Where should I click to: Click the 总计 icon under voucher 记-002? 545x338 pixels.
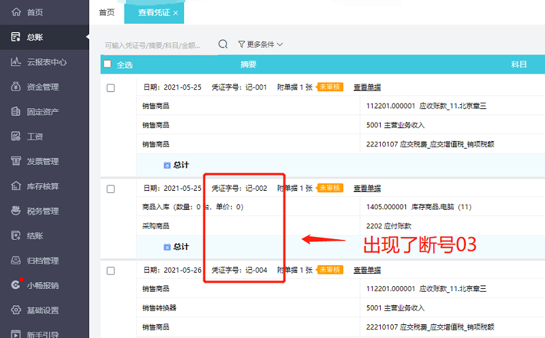[167, 247]
